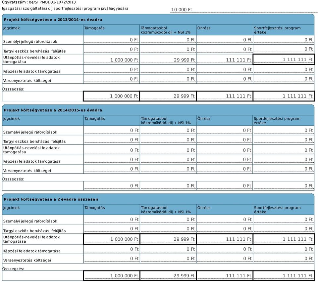Screen dimensions: 318x282
Task: Click Önrész field of 2014/2015 Utánpótlás-nevelési row
Action: (225, 150)
